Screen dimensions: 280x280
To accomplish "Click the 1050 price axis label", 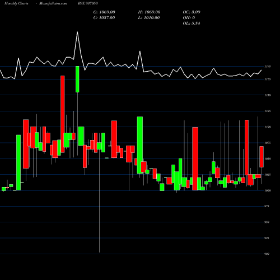I will [267, 159].
